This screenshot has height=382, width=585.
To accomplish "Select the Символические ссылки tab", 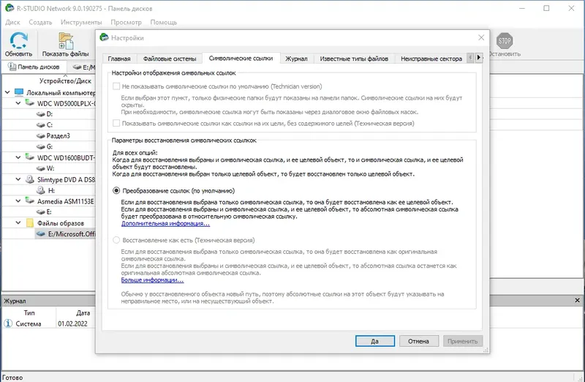I will pos(241,59).
